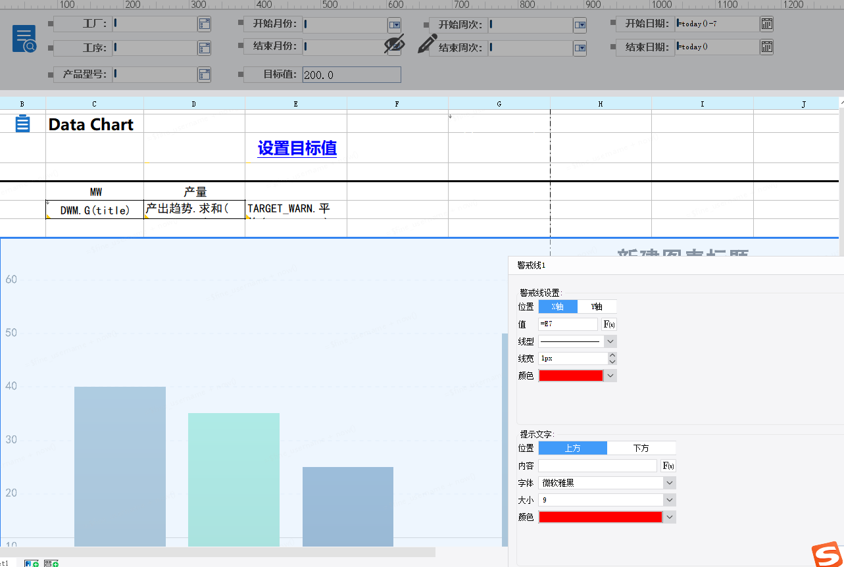Click the 产量 header cell
This screenshot has height=567, width=844.
(195, 191)
